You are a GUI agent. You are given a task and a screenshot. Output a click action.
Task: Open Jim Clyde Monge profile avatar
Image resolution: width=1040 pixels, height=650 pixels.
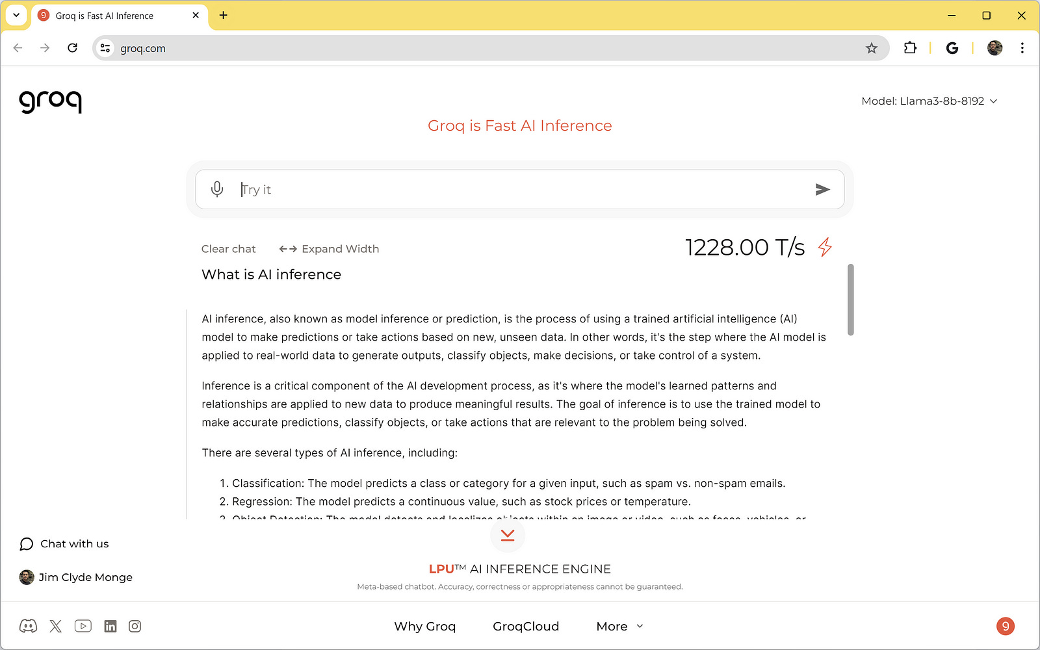27,577
